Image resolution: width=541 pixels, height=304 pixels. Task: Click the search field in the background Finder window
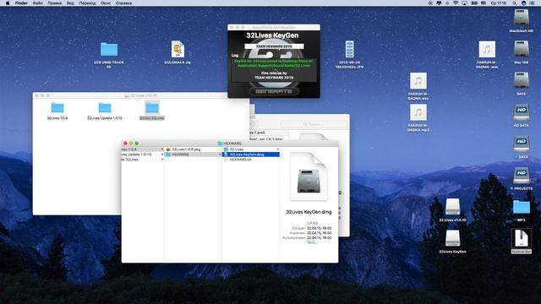click(314, 124)
